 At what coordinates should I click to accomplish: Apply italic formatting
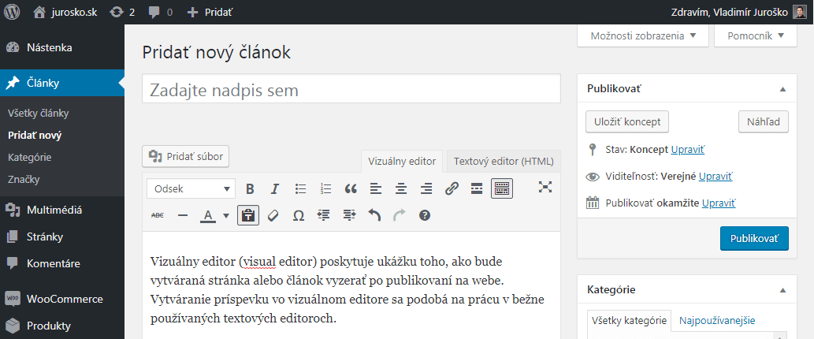(275, 188)
